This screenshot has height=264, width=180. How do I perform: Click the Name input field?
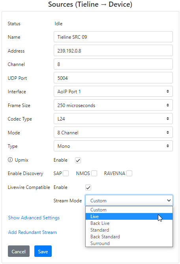[113, 37]
